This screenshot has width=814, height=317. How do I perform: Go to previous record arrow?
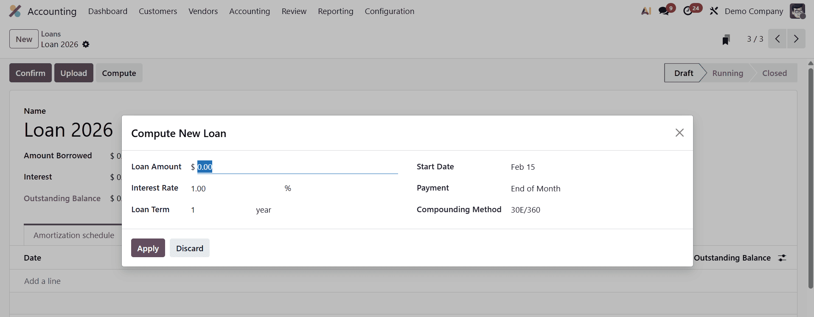pyautogui.click(x=778, y=39)
